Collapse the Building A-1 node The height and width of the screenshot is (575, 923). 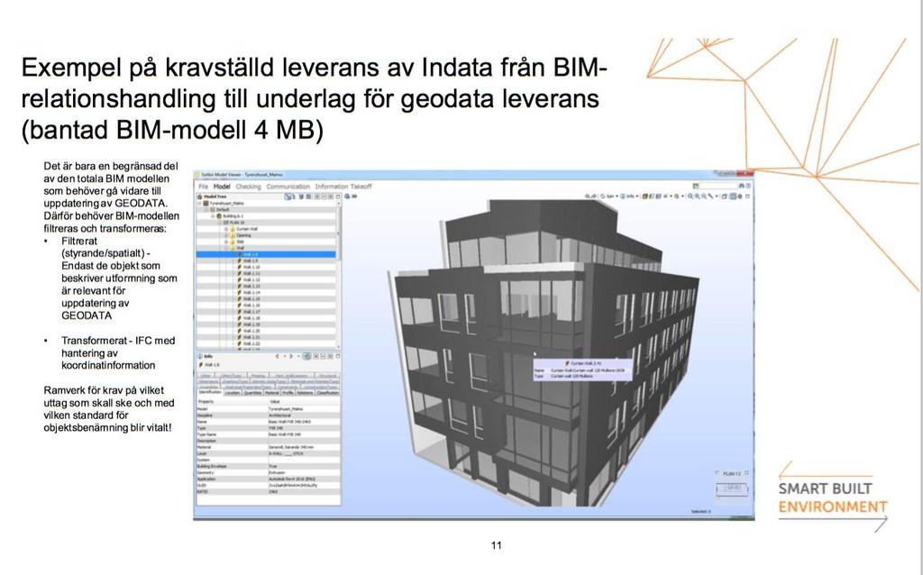[x=213, y=216]
